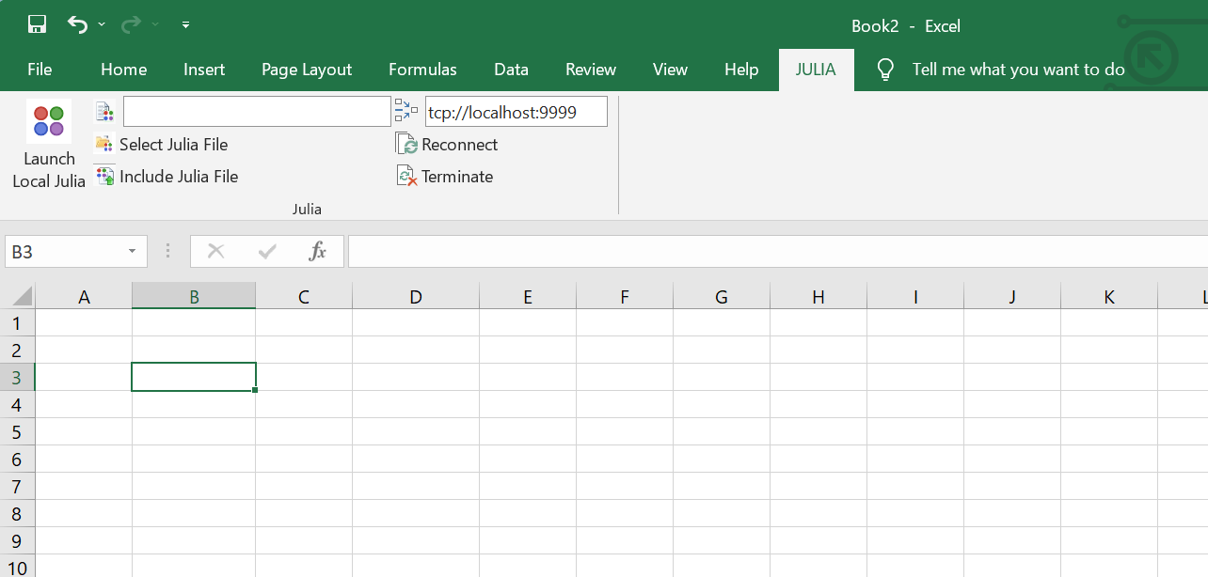Select row 9 header
Viewport: 1208px width, 577px height.
(x=17, y=540)
